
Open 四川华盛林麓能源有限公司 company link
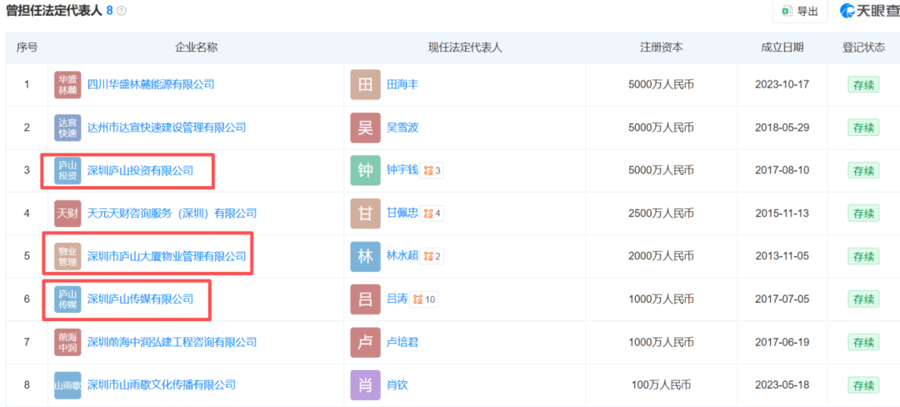[x=151, y=84]
